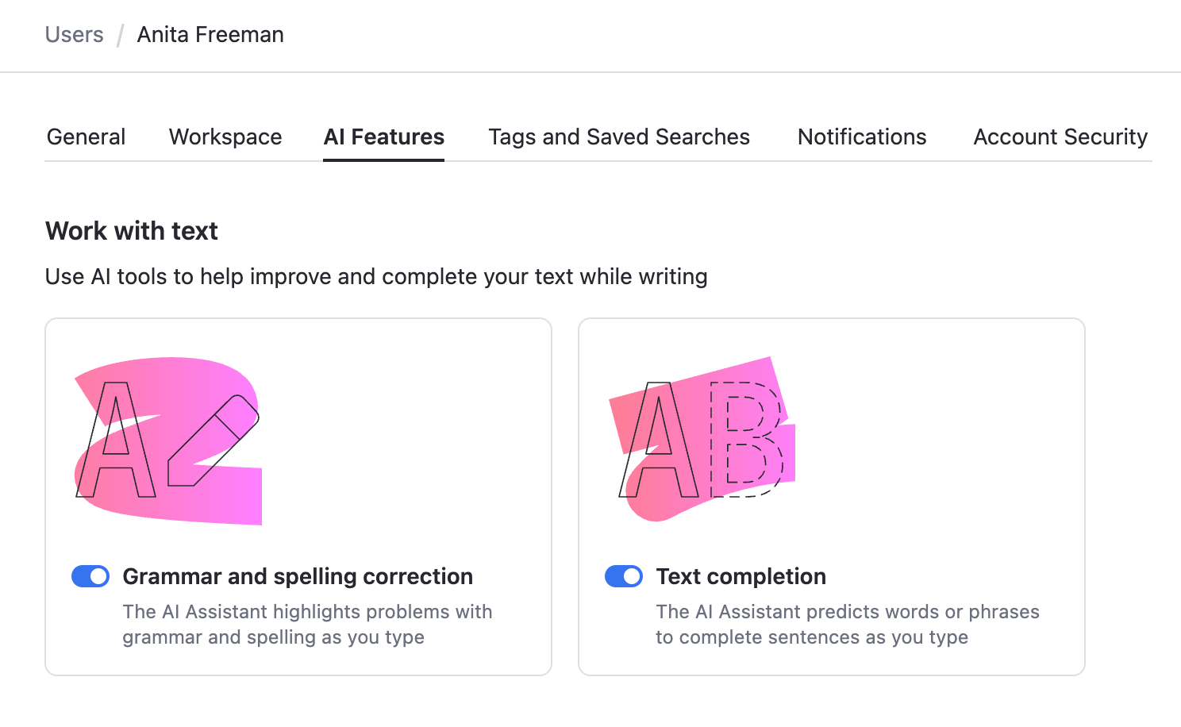Navigate back to Users in the breadcrumb
Viewport: 1181px width, 727px height.
(75, 35)
